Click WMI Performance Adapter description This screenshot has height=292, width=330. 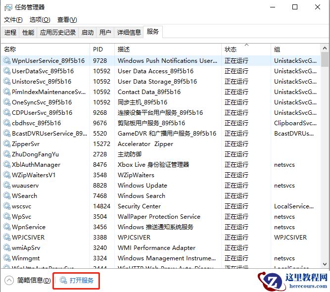pyautogui.click(x=156, y=248)
